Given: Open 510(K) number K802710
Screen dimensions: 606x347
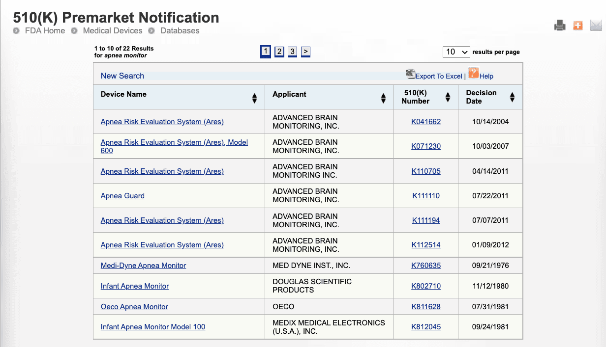Looking at the screenshot, I should (426, 286).
